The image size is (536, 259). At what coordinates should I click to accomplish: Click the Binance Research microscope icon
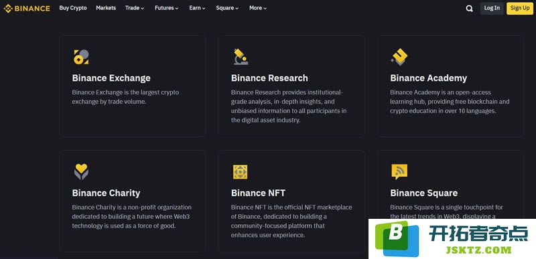coord(241,57)
